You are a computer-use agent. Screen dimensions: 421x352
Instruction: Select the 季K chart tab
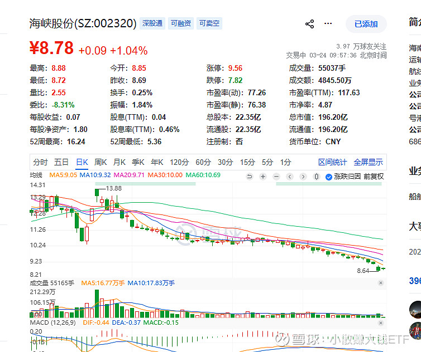point(138,162)
